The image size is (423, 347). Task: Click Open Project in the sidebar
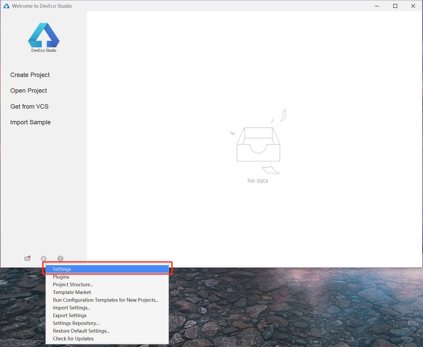coord(29,91)
